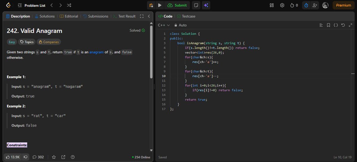
Task: Run the code with play button
Action: pos(160,5)
